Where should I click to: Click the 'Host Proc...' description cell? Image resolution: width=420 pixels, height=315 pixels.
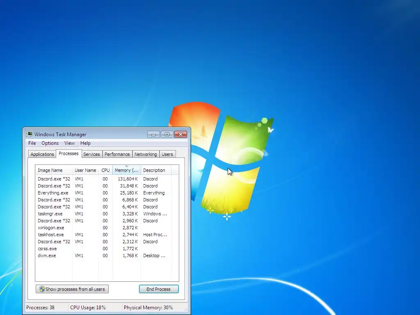click(155, 234)
